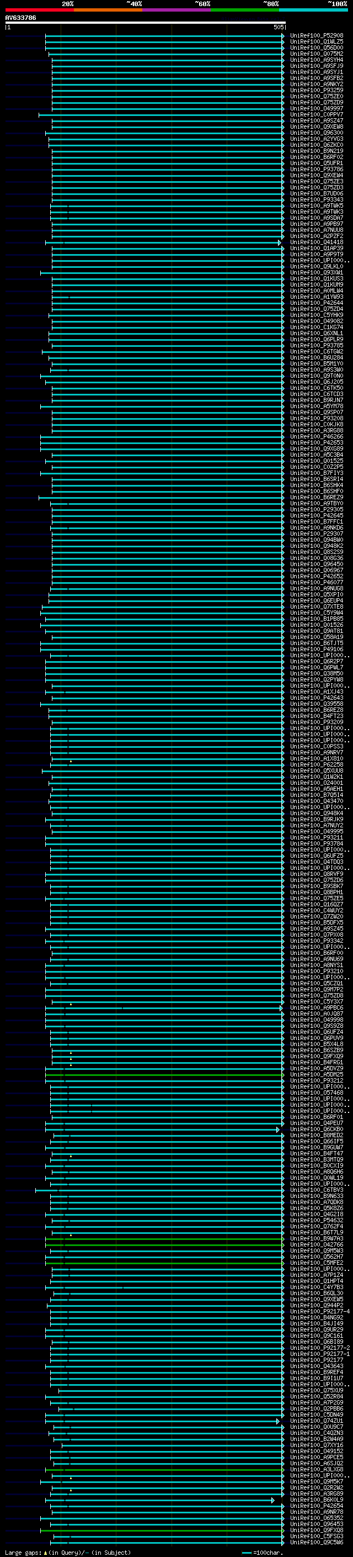The image size is (353, 1557).
Task: Click the UniRef100_P92177-4 label
Action: tap(319, 1312)
